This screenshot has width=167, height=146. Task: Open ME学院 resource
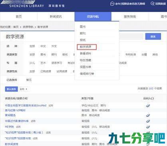pos(9,127)
